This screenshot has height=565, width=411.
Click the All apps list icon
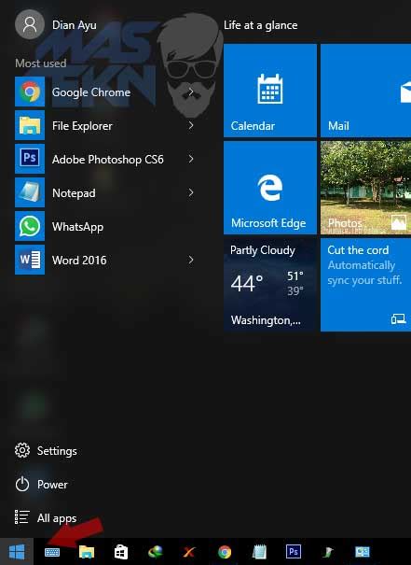pos(22,517)
